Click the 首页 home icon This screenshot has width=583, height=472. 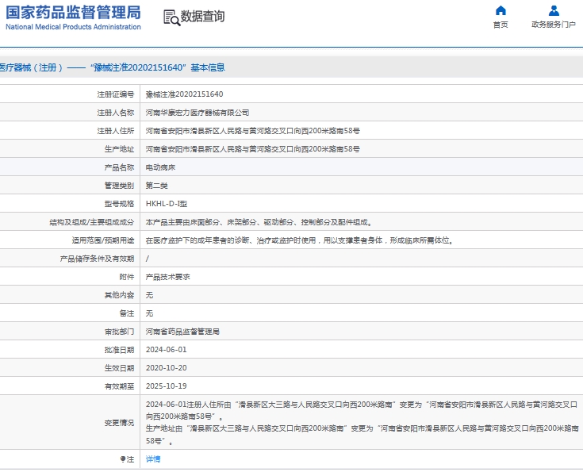pyautogui.click(x=501, y=10)
